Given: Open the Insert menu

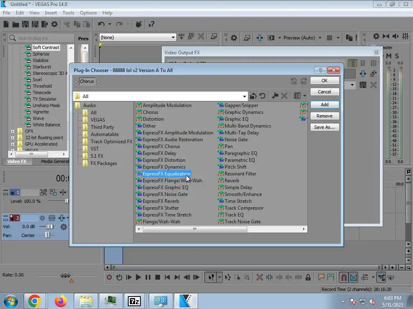Looking at the screenshot, I should (51, 12).
